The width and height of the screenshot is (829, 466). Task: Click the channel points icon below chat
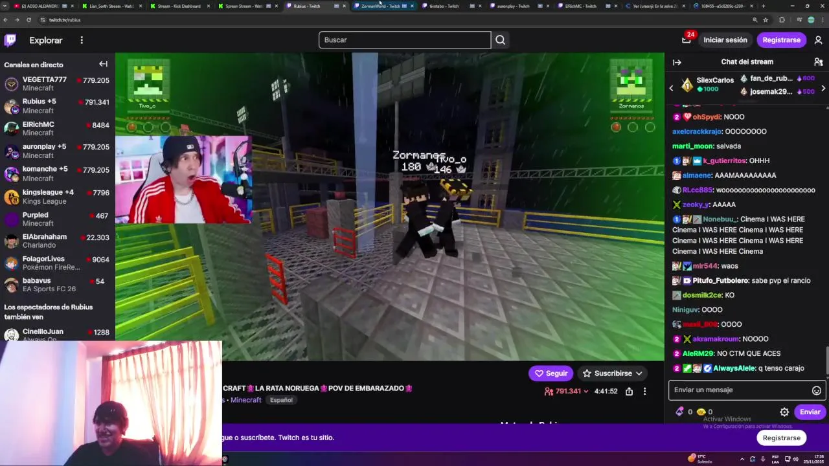(701, 412)
